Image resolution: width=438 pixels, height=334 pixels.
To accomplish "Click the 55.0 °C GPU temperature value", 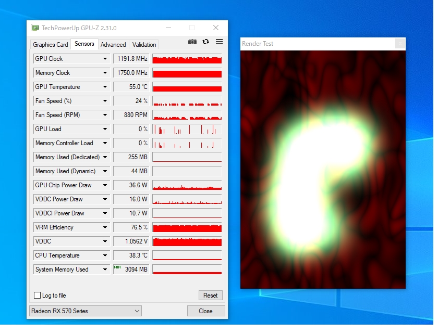I will (x=131, y=87).
